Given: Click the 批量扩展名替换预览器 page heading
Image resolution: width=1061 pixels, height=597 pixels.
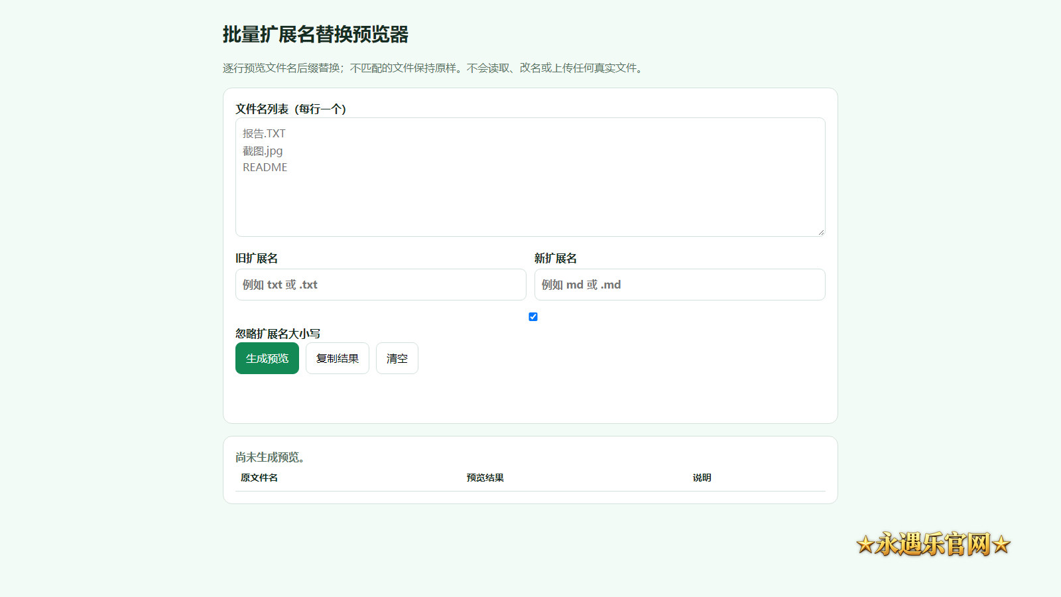Looking at the screenshot, I should (316, 34).
